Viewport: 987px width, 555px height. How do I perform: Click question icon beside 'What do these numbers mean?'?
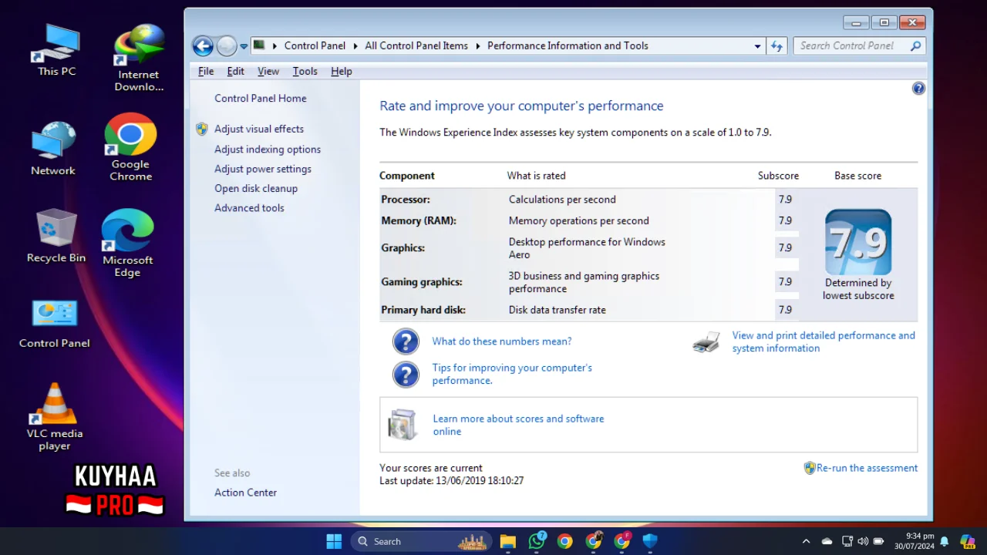(406, 341)
